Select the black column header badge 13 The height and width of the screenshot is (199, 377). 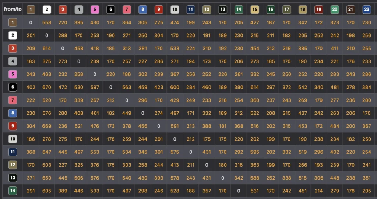tap(223, 9)
